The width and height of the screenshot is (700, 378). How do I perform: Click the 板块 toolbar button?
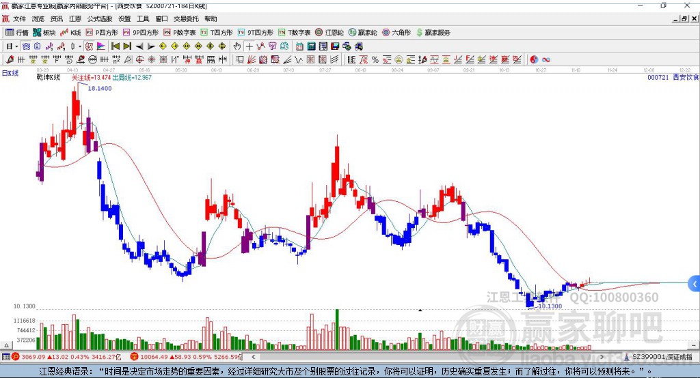click(x=44, y=33)
